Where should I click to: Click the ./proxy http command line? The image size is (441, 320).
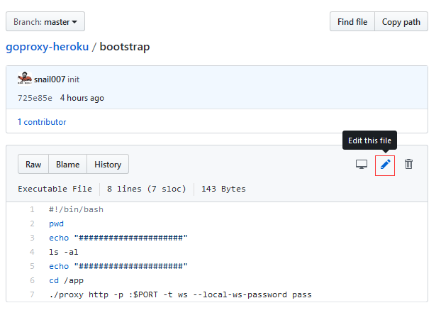[180, 294]
